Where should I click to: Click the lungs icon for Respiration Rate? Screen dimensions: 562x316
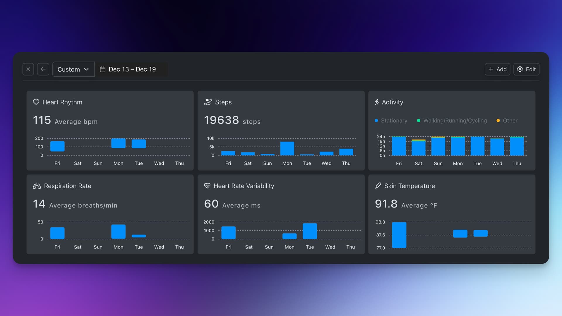point(37,186)
